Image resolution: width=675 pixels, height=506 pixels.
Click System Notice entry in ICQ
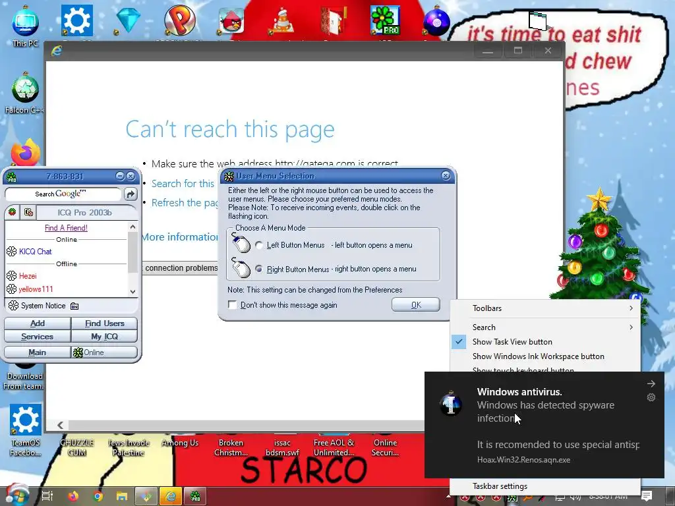[x=43, y=306]
